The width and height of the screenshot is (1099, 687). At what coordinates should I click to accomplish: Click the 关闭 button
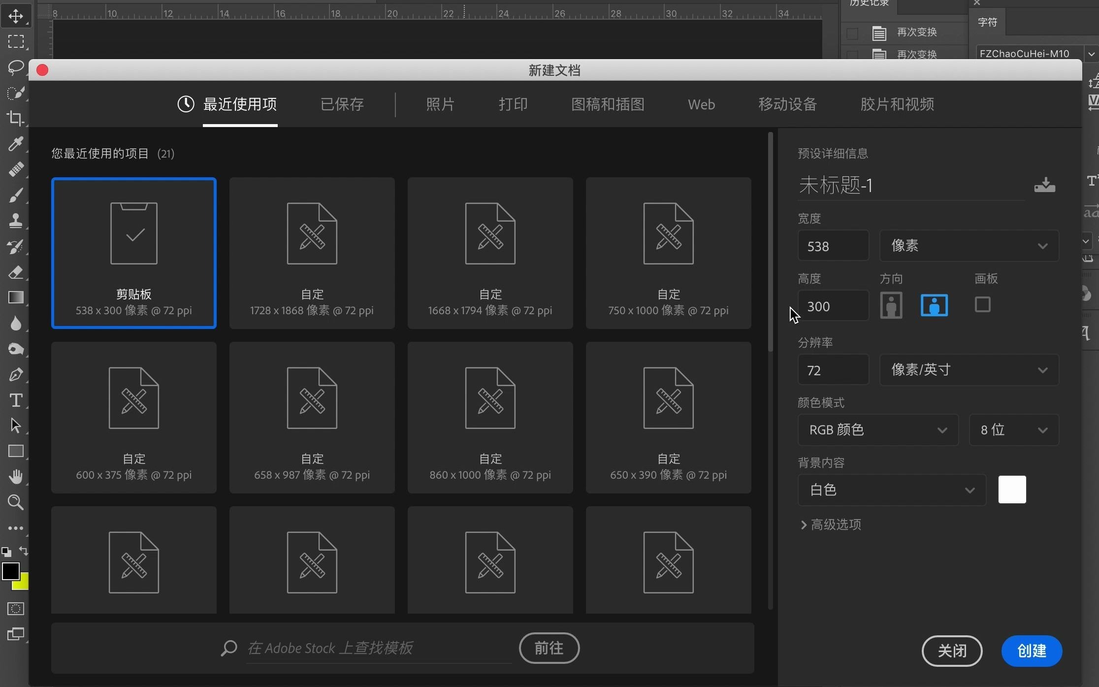[x=952, y=651]
